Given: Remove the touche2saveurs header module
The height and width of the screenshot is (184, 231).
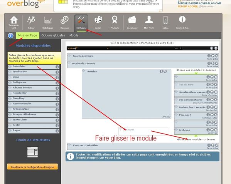Looking at the screenshot, I should pos(216,56).
